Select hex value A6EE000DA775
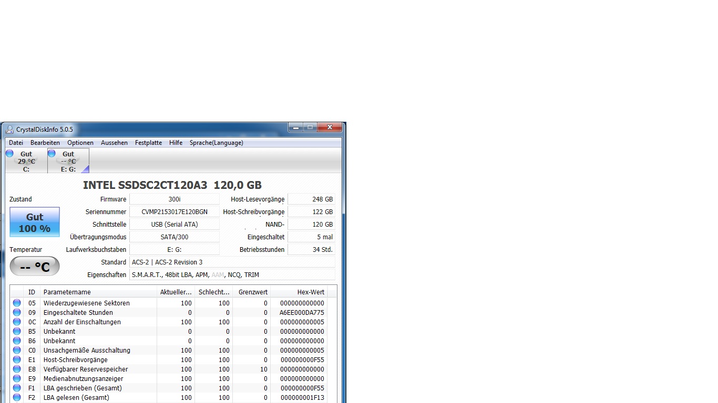718x403 pixels. click(x=302, y=312)
